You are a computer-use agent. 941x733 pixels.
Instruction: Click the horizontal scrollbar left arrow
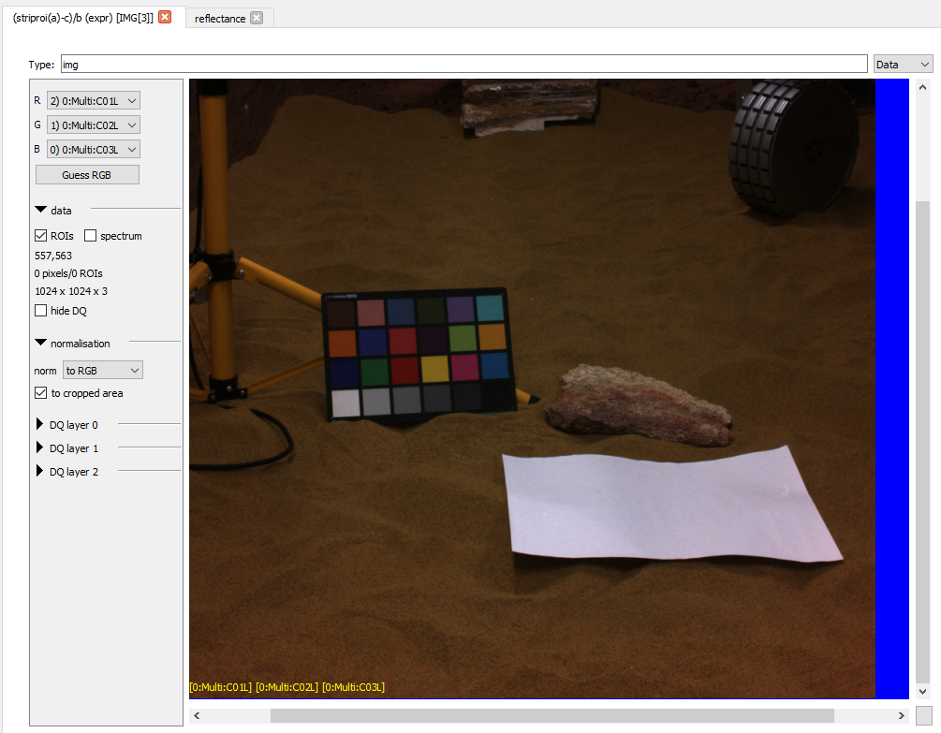pyautogui.click(x=197, y=715)
